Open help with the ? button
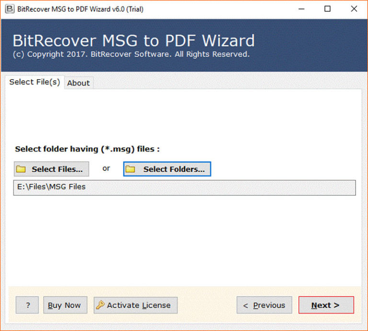 click(27, 305)
